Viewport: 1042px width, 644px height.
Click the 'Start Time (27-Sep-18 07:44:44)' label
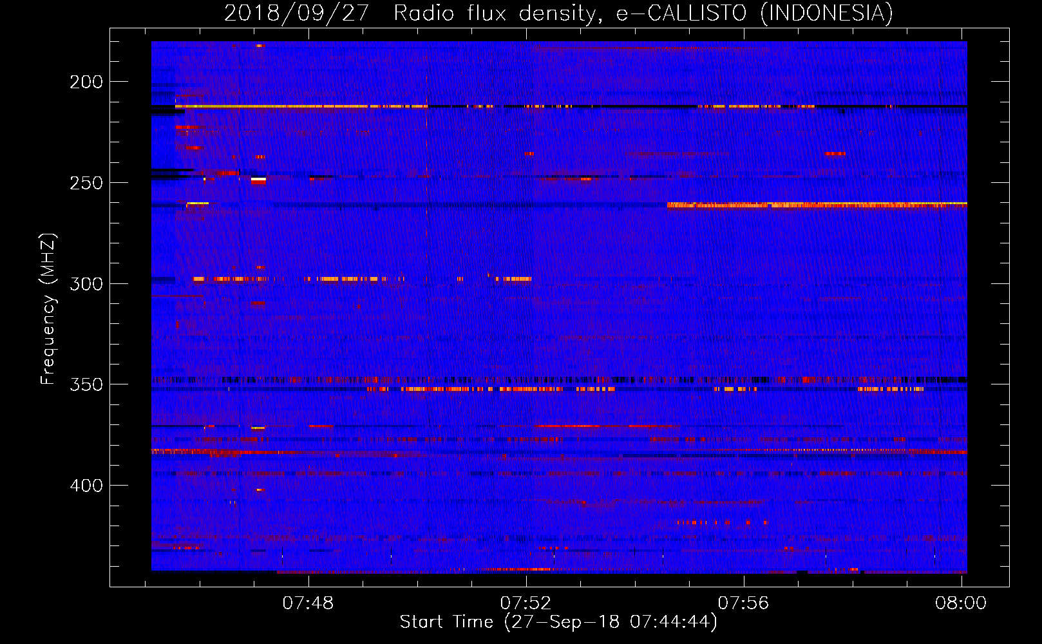(x=558, y=621)
